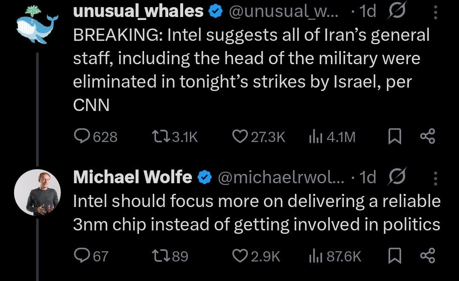The width and height of the screenshot is (459, 281).
Task: Open Michael Wolfe's display name link
Action: 133,177
